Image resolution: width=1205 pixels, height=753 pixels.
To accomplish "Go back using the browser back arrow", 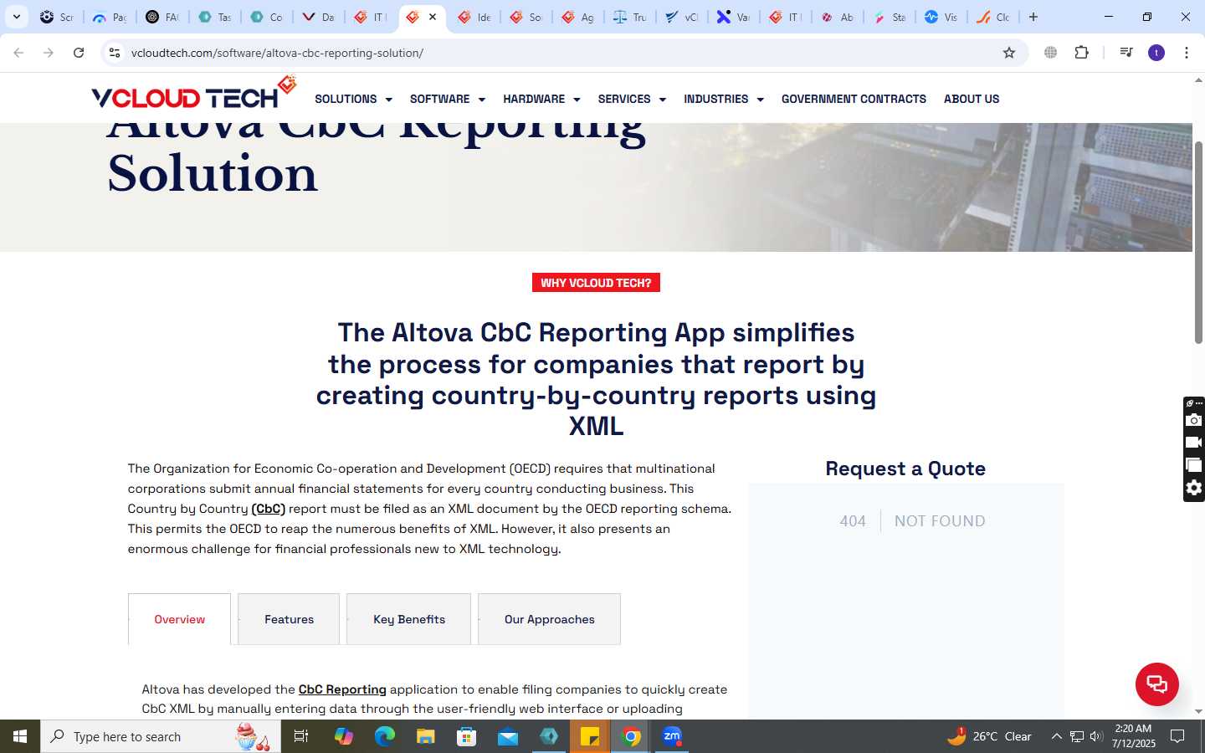I will tap(18, 53).
